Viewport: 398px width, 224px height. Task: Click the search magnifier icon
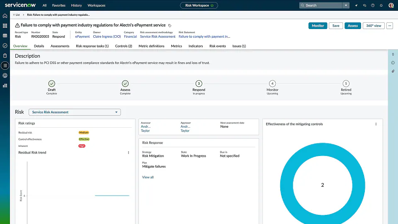point(302,5)
